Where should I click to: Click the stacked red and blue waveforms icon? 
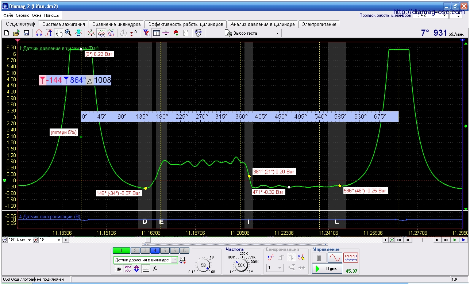101,33
